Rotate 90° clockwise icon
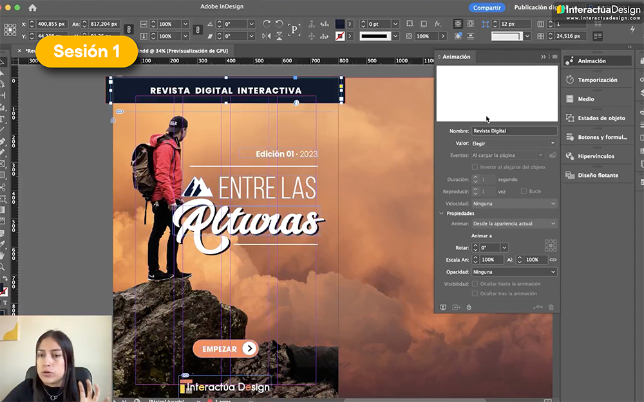Viewport: 644px width, 402px height. (x=267, y=24)
